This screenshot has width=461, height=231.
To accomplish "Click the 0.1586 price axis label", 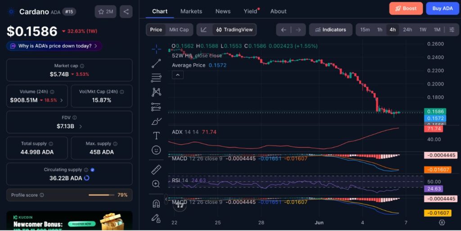I will [435, 111].
